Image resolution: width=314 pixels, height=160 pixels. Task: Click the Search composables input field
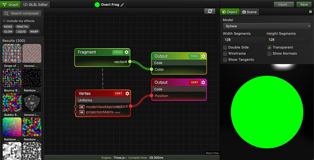pos(22,13)
